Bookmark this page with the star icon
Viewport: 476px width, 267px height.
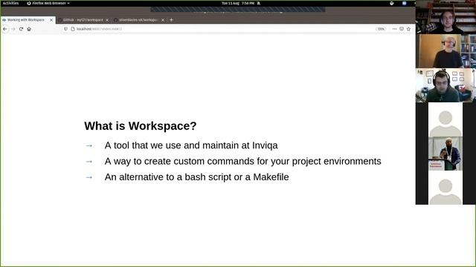click(408, 29)
